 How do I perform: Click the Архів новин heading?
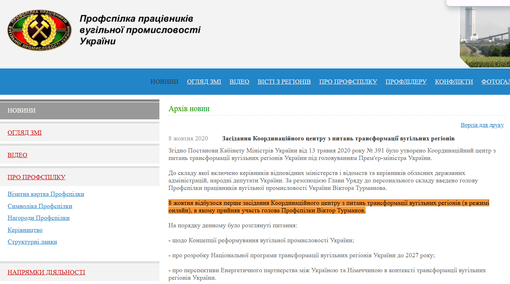(x=189, y=109)
